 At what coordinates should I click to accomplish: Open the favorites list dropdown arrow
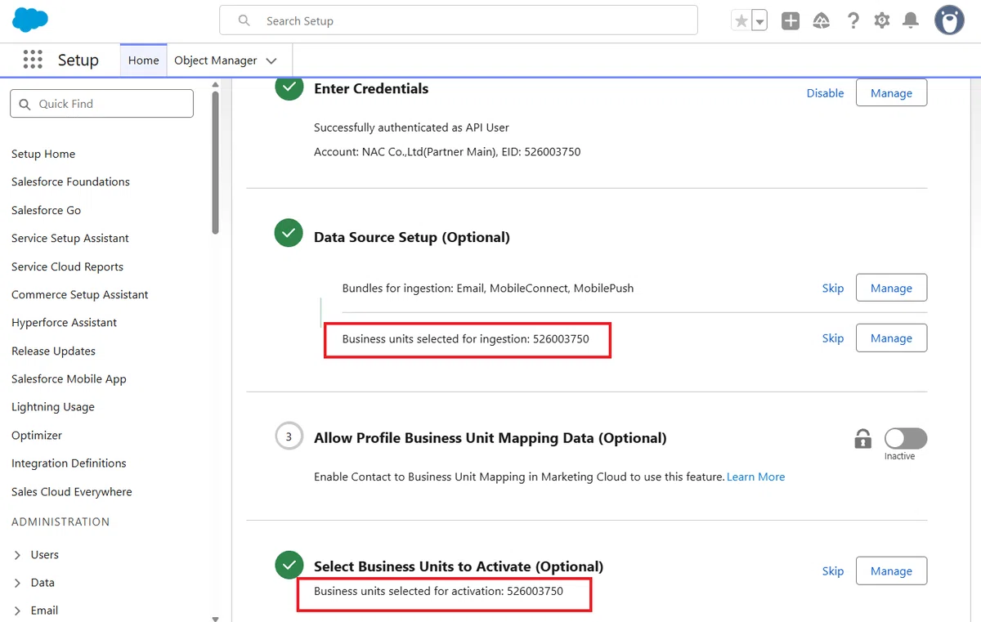pyautogui.click(x=759, y=21)
